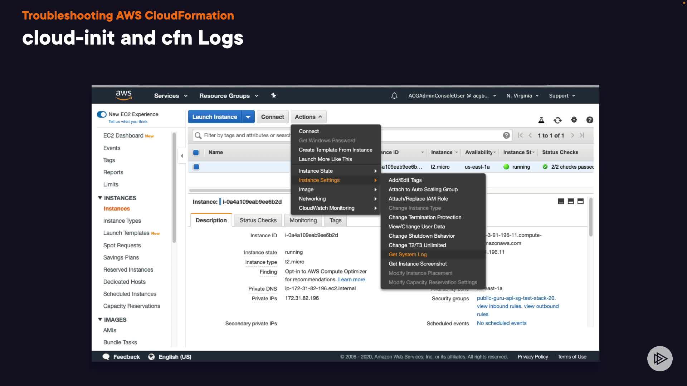Toggle the New EC2 Experience switch
Image resolution: width=687 pixels, height=386 pixels.
coord(102,114)
